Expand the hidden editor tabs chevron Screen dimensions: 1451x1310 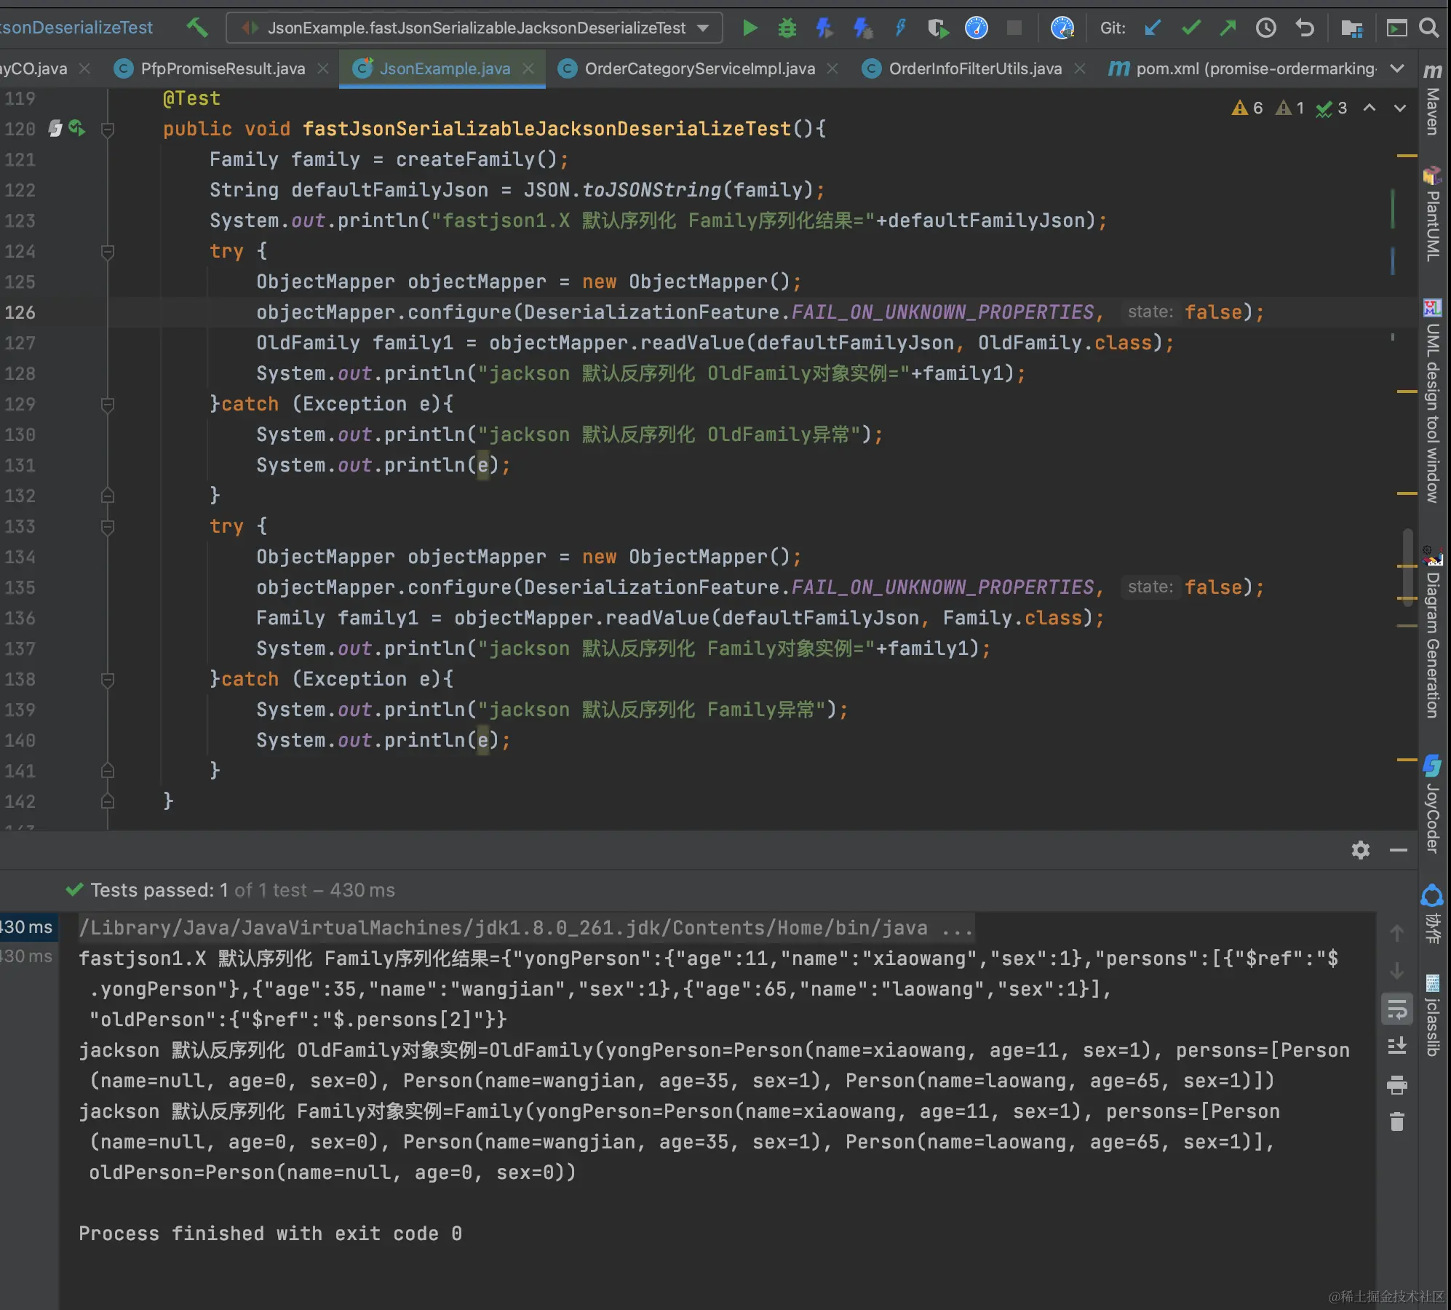point(1397,68)
